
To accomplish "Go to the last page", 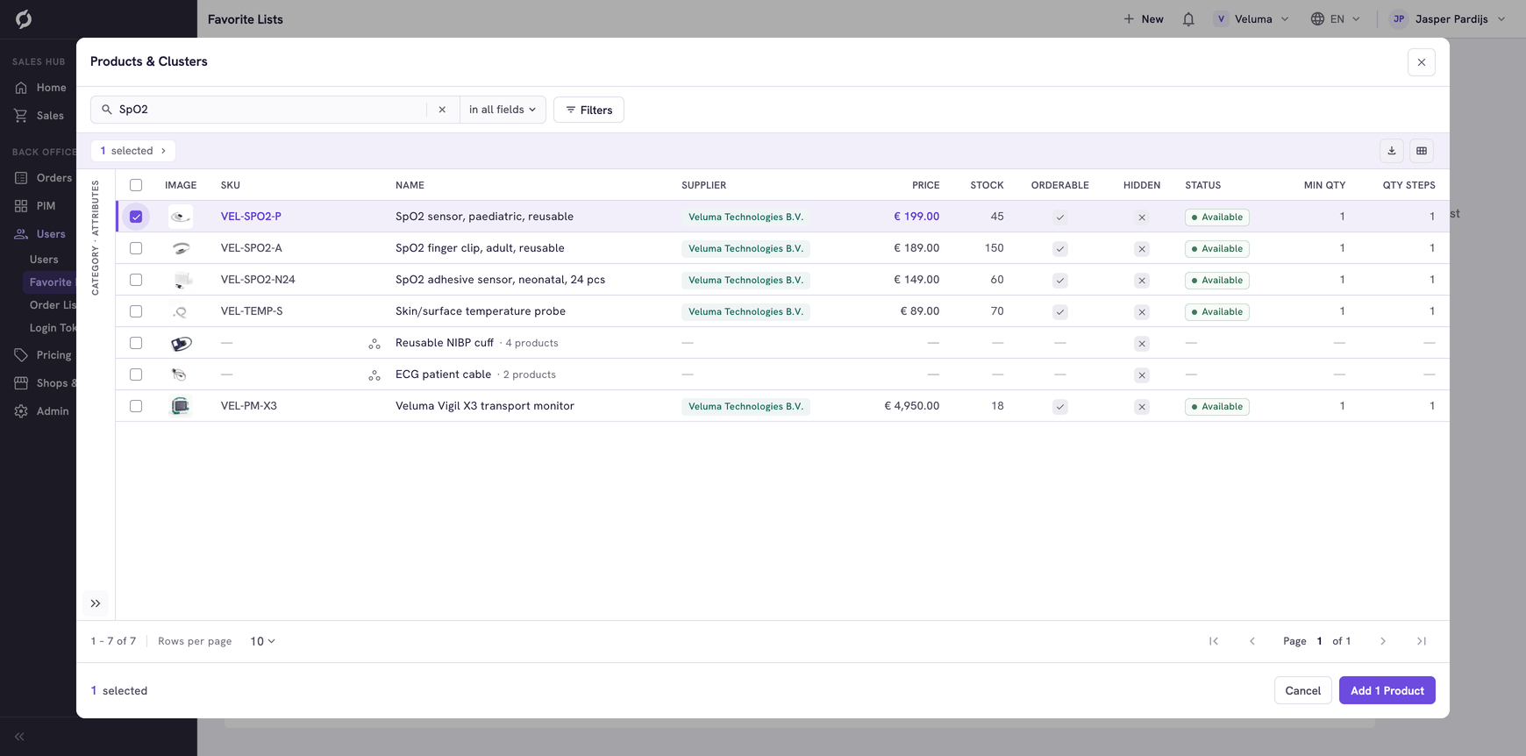I will tap(1422, 641).
